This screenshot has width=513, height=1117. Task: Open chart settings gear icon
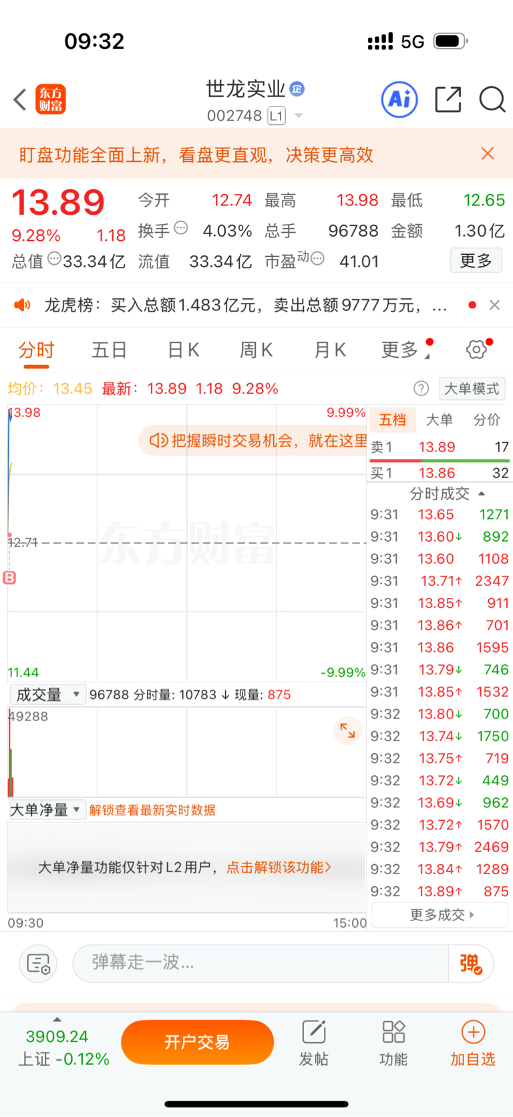[x=476, y=348]
